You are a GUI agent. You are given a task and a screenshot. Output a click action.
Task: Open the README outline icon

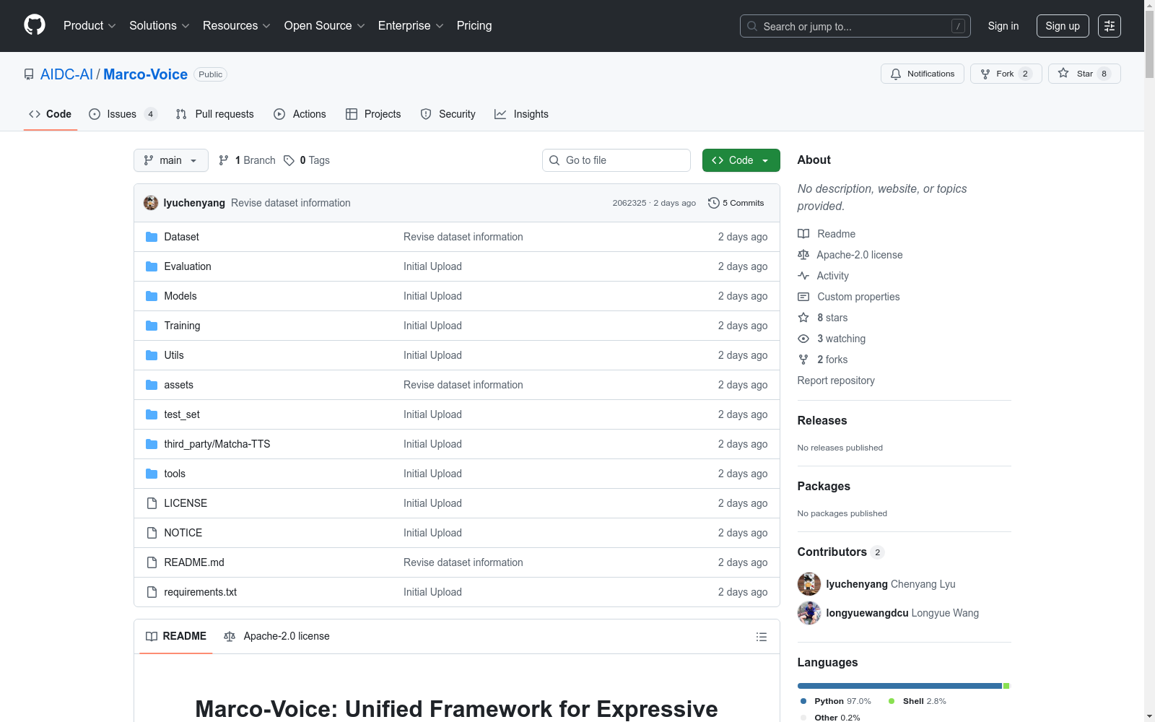[761, 637]
